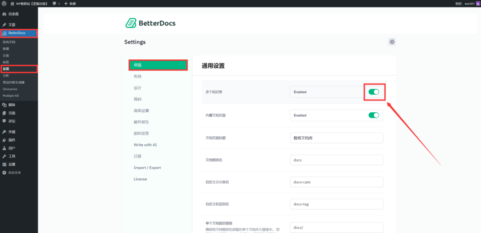Click the Settings page heading
Image resolution: width=481 pixels, height=233 pixels.
pyautogui.click(x=135, y=42)
